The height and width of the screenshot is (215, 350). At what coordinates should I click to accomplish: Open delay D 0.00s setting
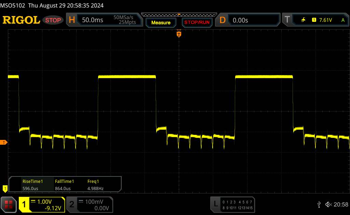[247, 20]
